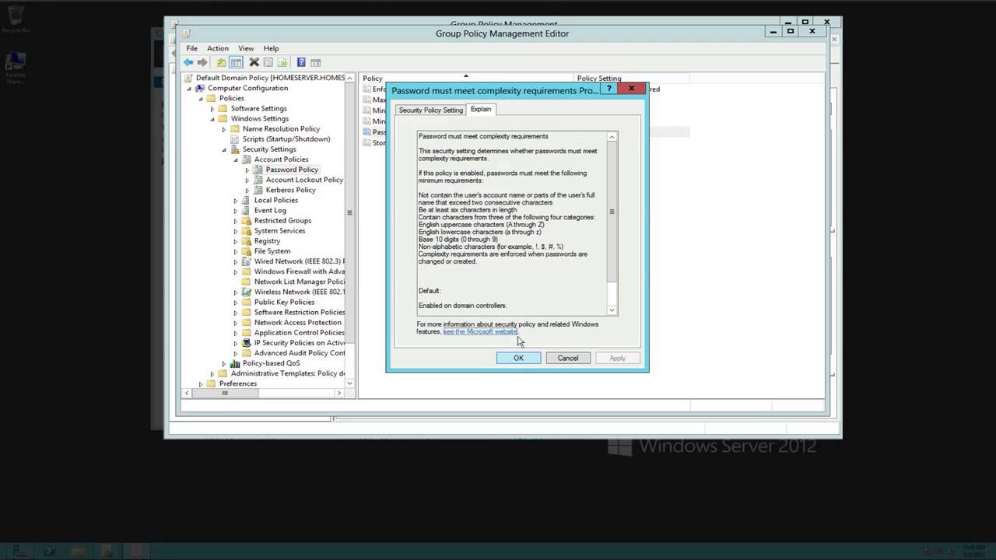Click the explanation text scroll up arrow

[x=612, y=137]
